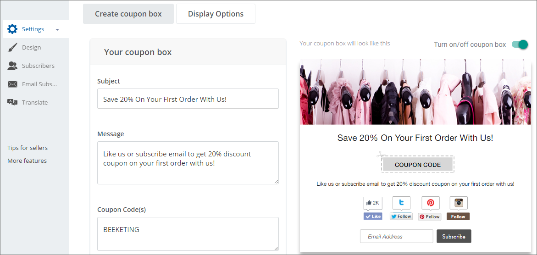Focus the Subject text field
Image resolution: width=537 pixels, height=255 pixels.
click(188, 99)
